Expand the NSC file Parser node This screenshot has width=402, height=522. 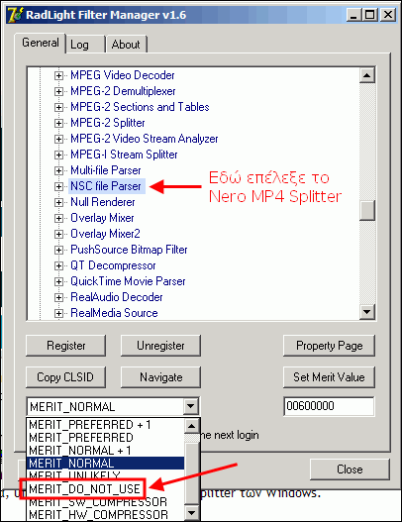click(58, 186)
